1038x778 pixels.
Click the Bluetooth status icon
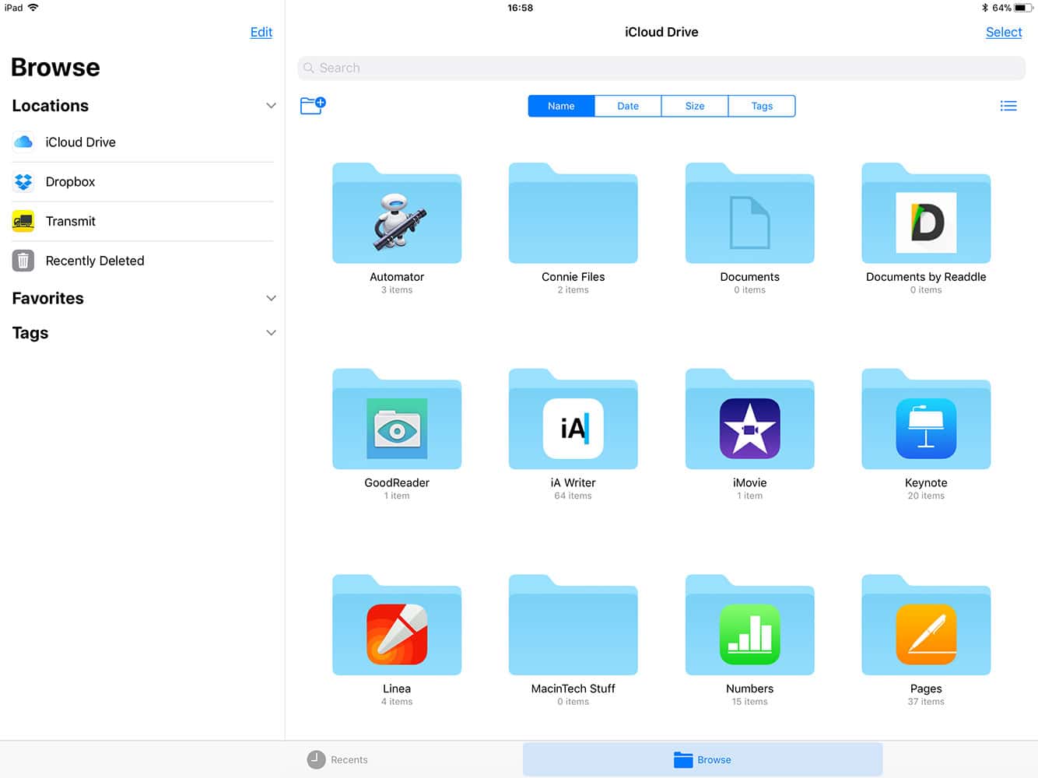point(984,8)
